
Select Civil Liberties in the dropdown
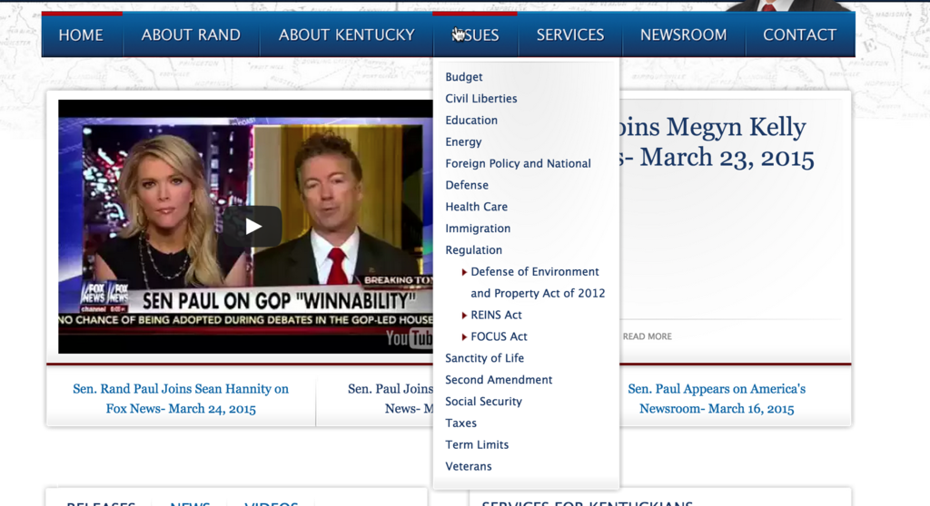click(481, 98)
